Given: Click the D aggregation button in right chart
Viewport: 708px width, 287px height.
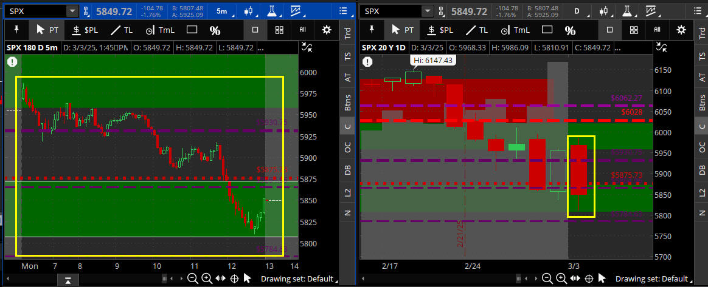Looking at the screenshot, I should pyautogui.click(x=578, y=11).
